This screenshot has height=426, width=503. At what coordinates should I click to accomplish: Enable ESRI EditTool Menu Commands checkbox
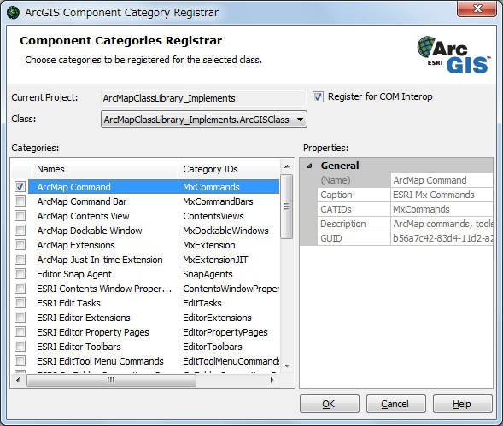click(20, 361)
